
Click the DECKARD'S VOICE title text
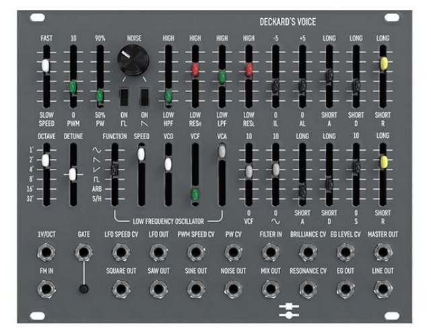288,22
